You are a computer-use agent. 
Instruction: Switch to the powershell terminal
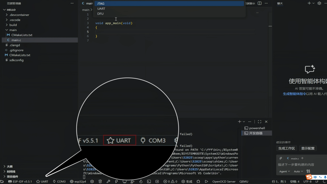coord(257,128)
